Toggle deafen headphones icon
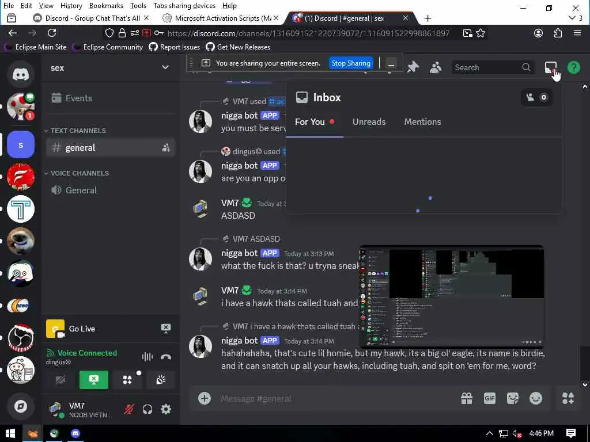590x442 pixels. point(147,409)
